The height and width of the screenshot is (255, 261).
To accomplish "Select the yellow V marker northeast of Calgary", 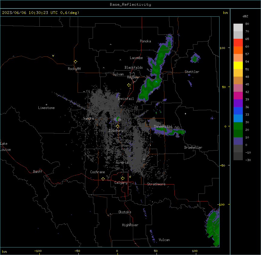I will [x=130, y=177].
